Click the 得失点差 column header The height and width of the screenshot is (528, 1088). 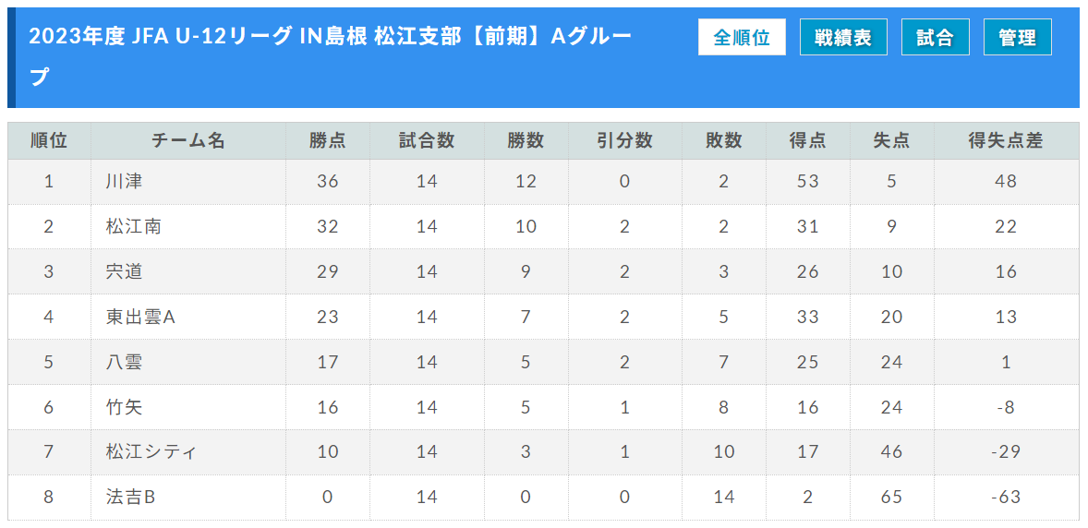(1006, 141)
